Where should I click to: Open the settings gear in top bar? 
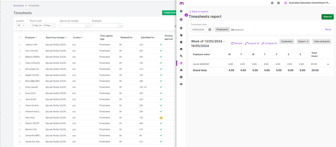[x=278, y=3]
